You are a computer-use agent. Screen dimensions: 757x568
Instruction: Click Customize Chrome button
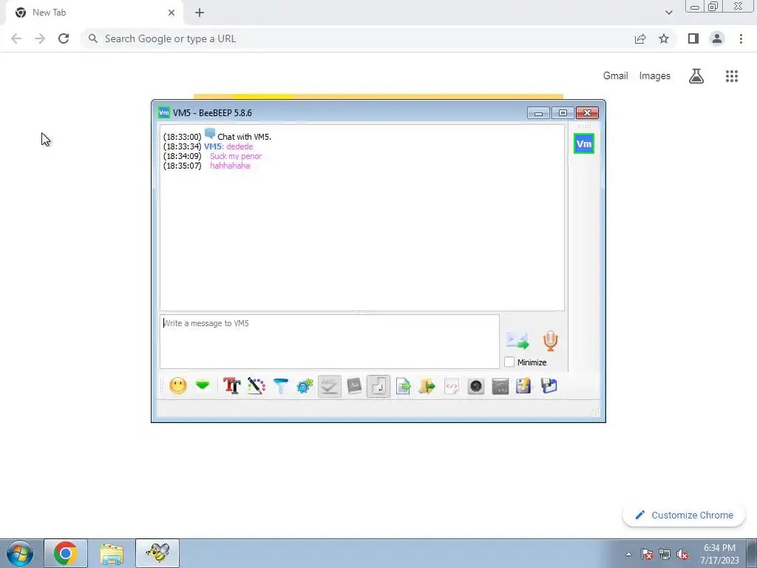click(x=684, y=515)
